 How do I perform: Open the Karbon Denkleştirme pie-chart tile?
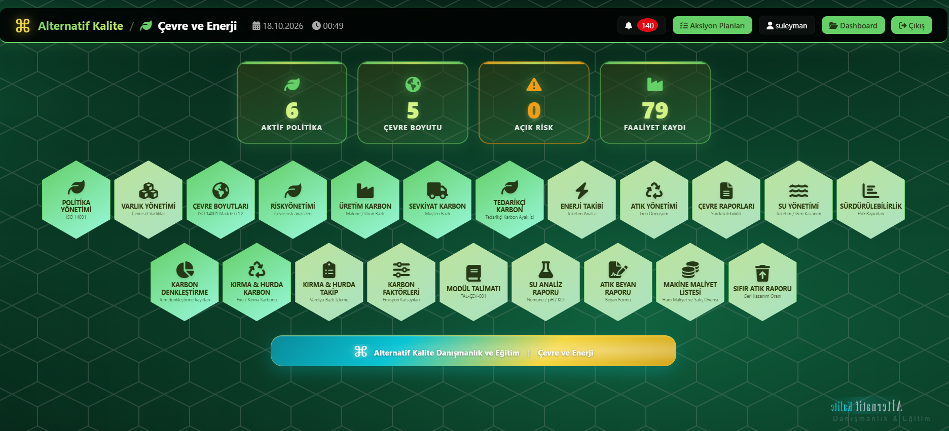coord(185,282)
